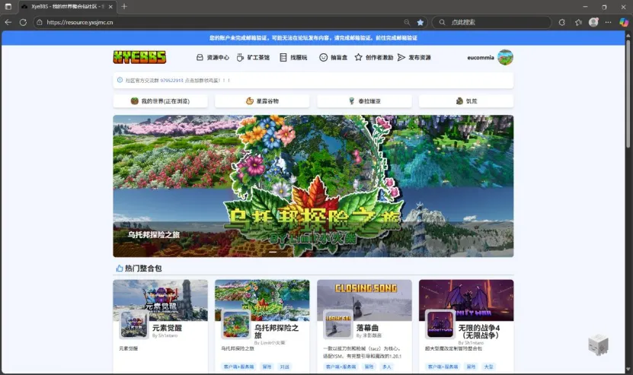Open the 抽盲盒 smiley face item
The width and height of the screenshot is (633, 375).
coord(334,57)
